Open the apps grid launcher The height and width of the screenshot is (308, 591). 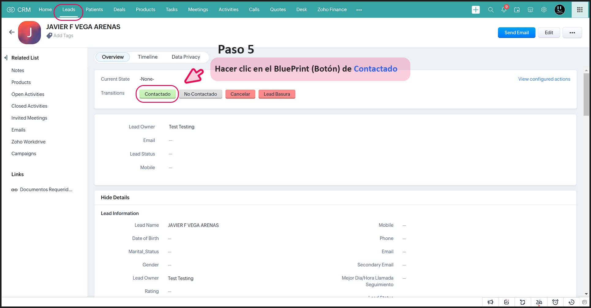pyautogui.click(x=580, y=10)
